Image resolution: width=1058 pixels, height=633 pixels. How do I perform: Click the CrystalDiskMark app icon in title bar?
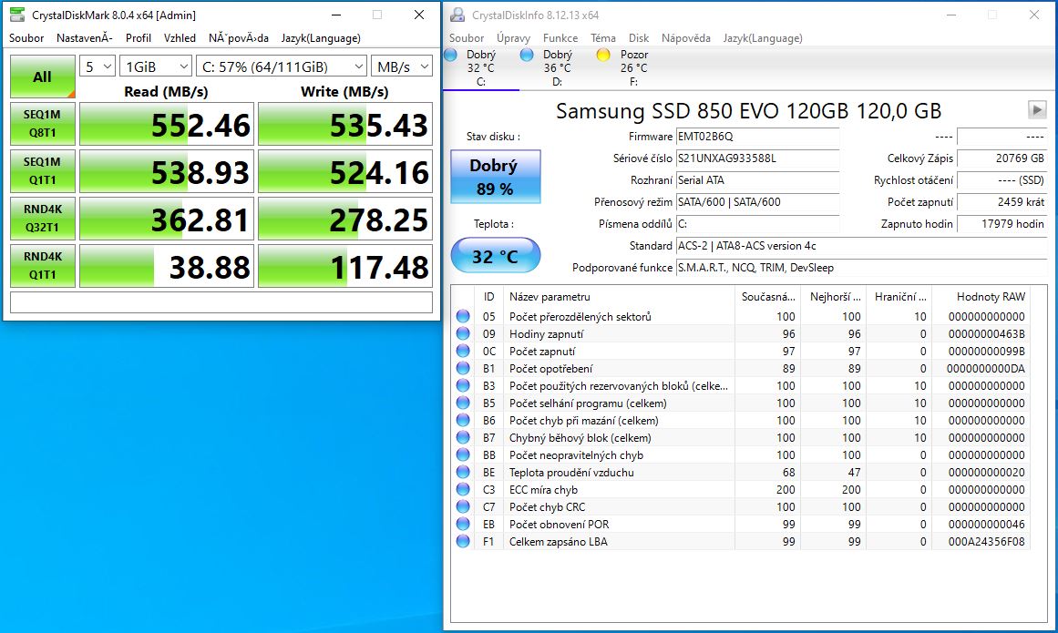(x=18, y=15)
